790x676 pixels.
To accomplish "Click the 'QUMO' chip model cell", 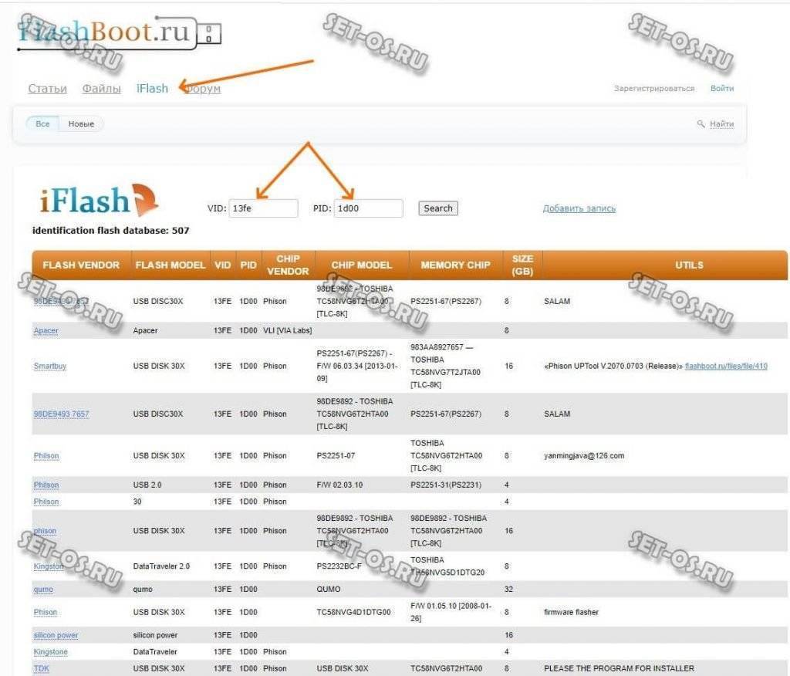I will [329, 590].
